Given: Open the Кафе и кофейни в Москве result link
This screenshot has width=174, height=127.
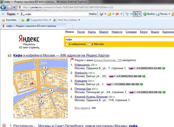Looking at the screenshot, I should (x=61, y=55).
